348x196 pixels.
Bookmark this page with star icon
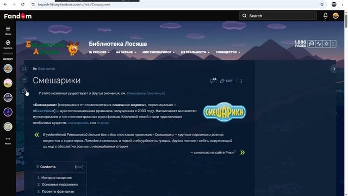[322, 4]
